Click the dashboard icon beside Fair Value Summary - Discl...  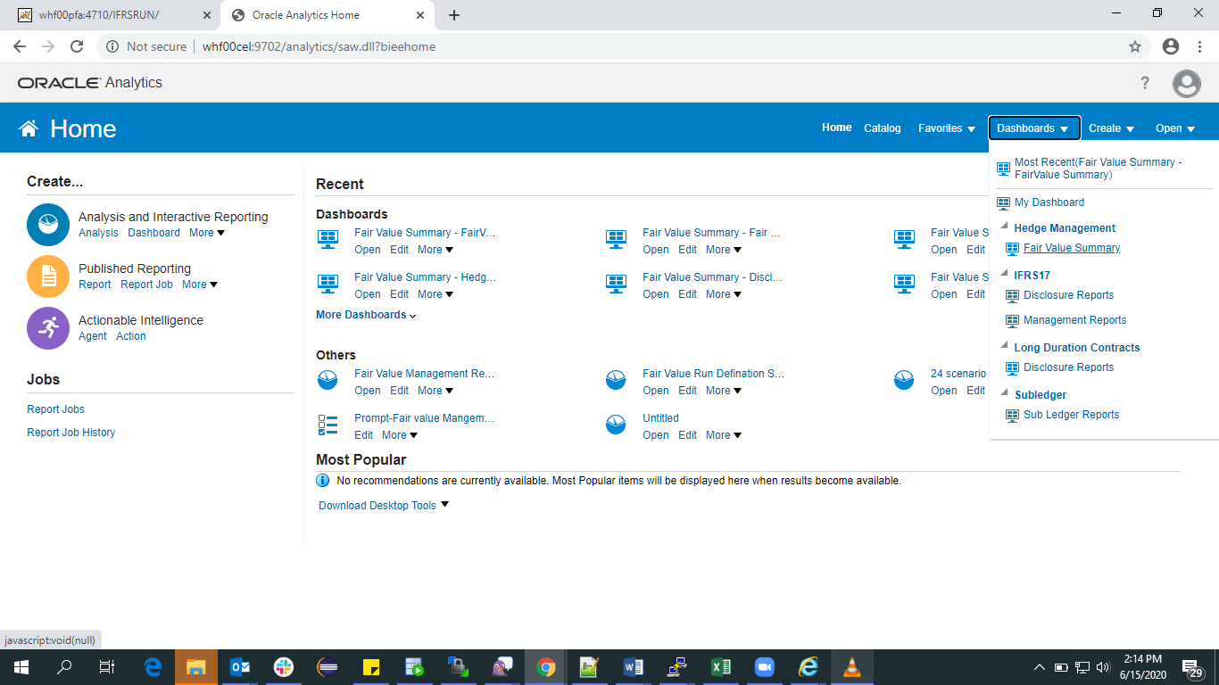coord(616,284)
